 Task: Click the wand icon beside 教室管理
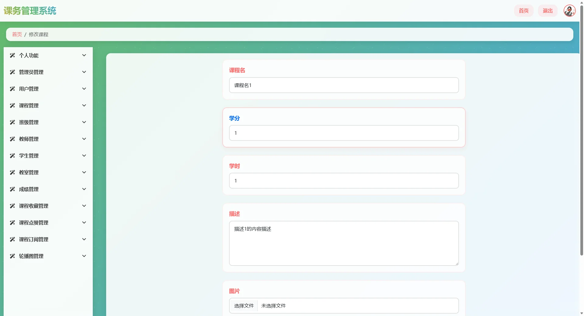click(x=12, y=172)
